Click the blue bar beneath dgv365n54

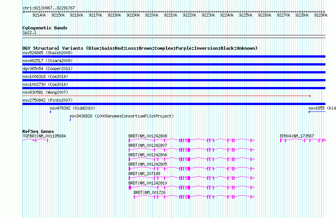point(174,72)
